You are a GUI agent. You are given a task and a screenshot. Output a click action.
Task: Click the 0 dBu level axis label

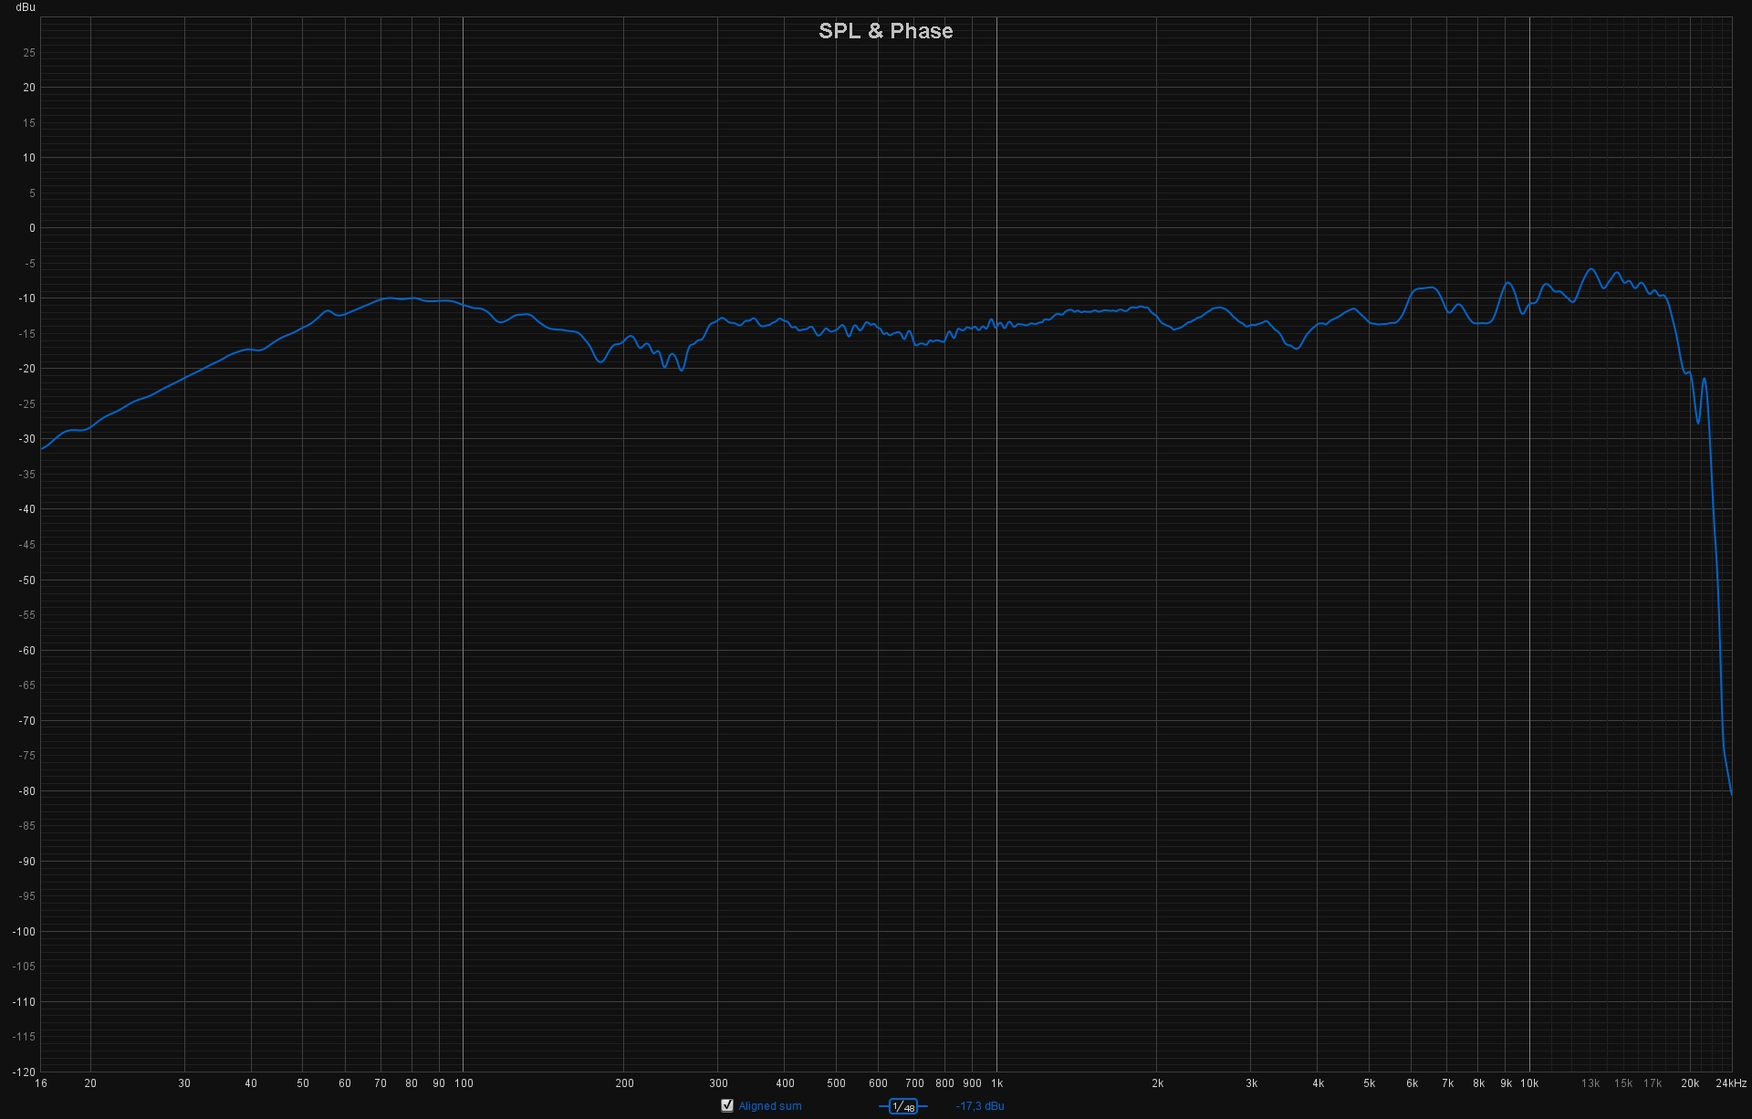33,228
